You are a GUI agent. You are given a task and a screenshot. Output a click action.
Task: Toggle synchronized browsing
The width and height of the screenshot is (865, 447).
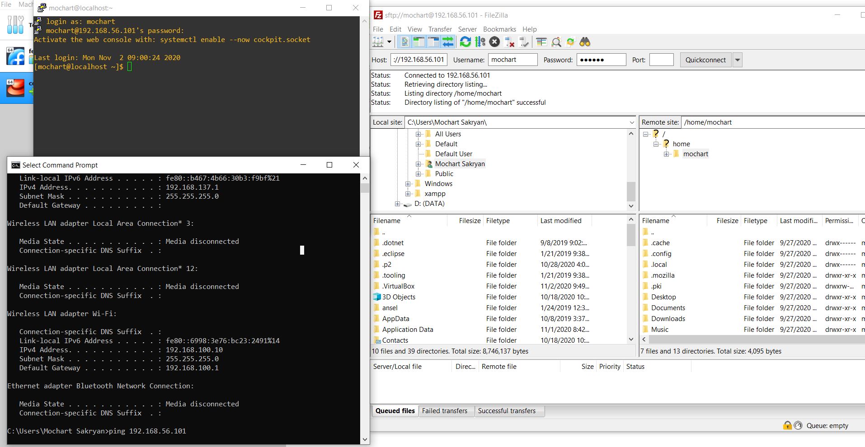pos(570,42)
